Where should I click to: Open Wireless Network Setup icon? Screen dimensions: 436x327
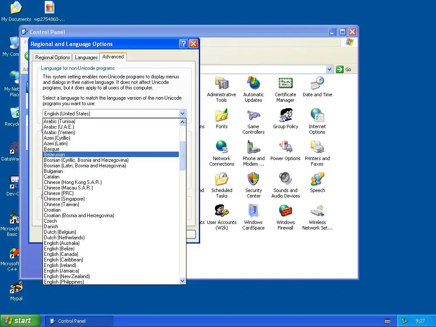317,211
